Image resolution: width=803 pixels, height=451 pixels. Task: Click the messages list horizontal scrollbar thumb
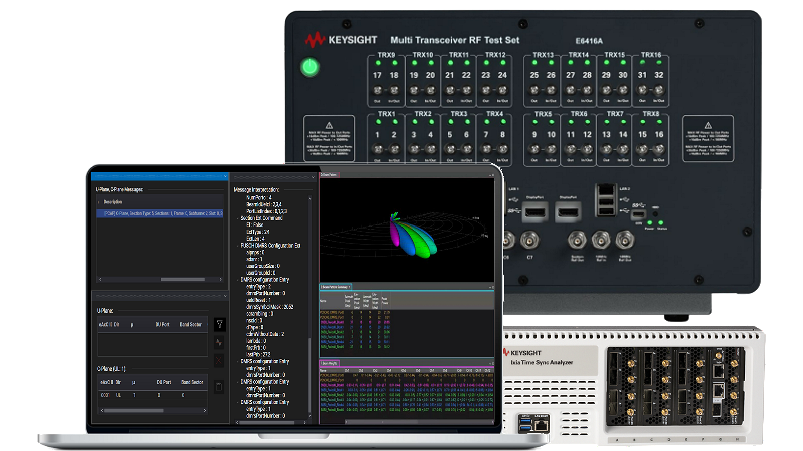183,279
